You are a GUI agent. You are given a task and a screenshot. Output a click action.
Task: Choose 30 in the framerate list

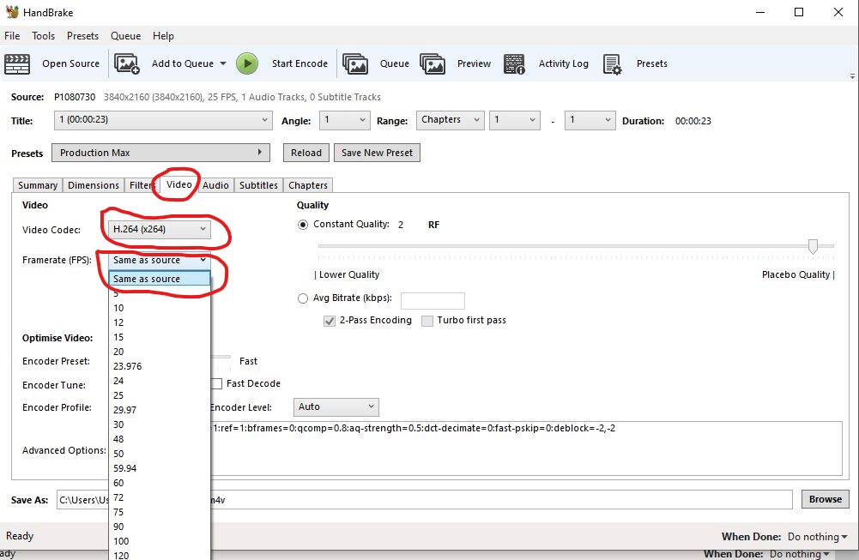point(160,425)
